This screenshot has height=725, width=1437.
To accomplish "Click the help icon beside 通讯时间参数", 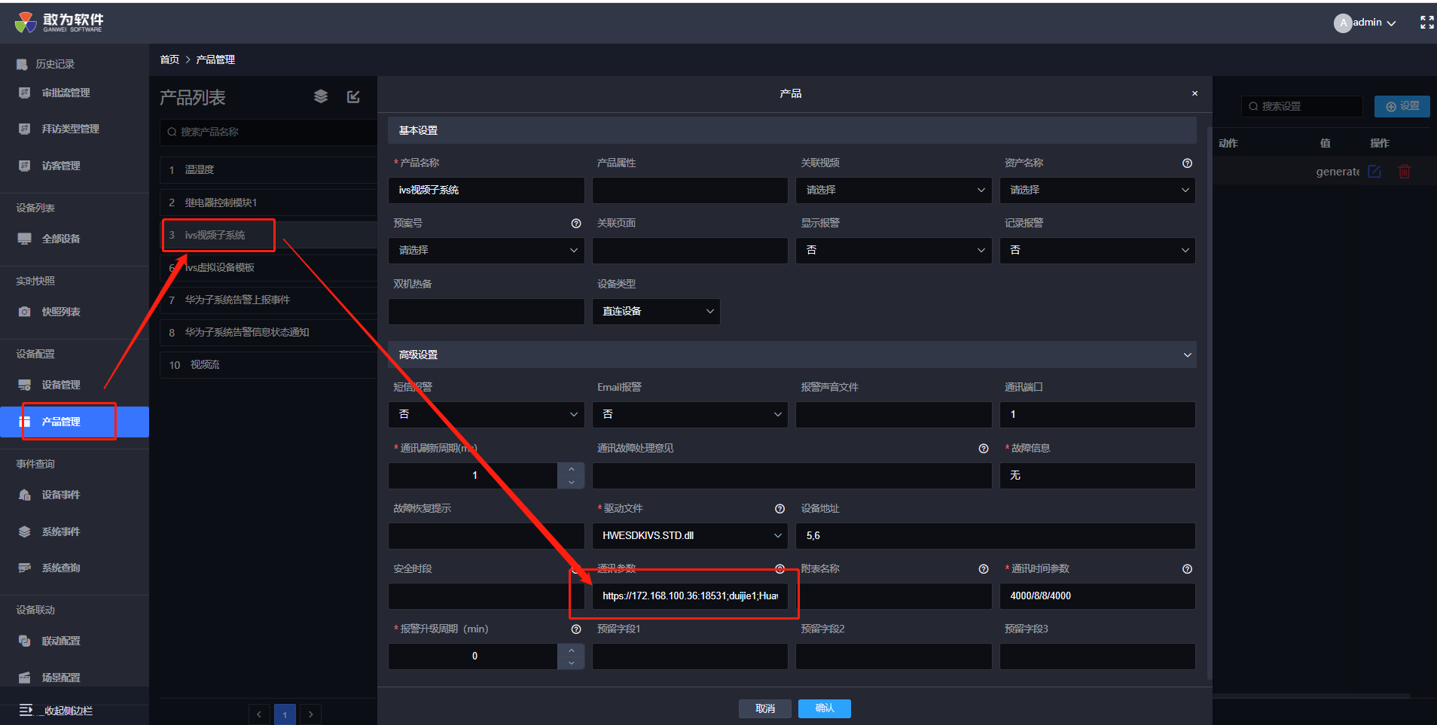I will click(1187, 569).
